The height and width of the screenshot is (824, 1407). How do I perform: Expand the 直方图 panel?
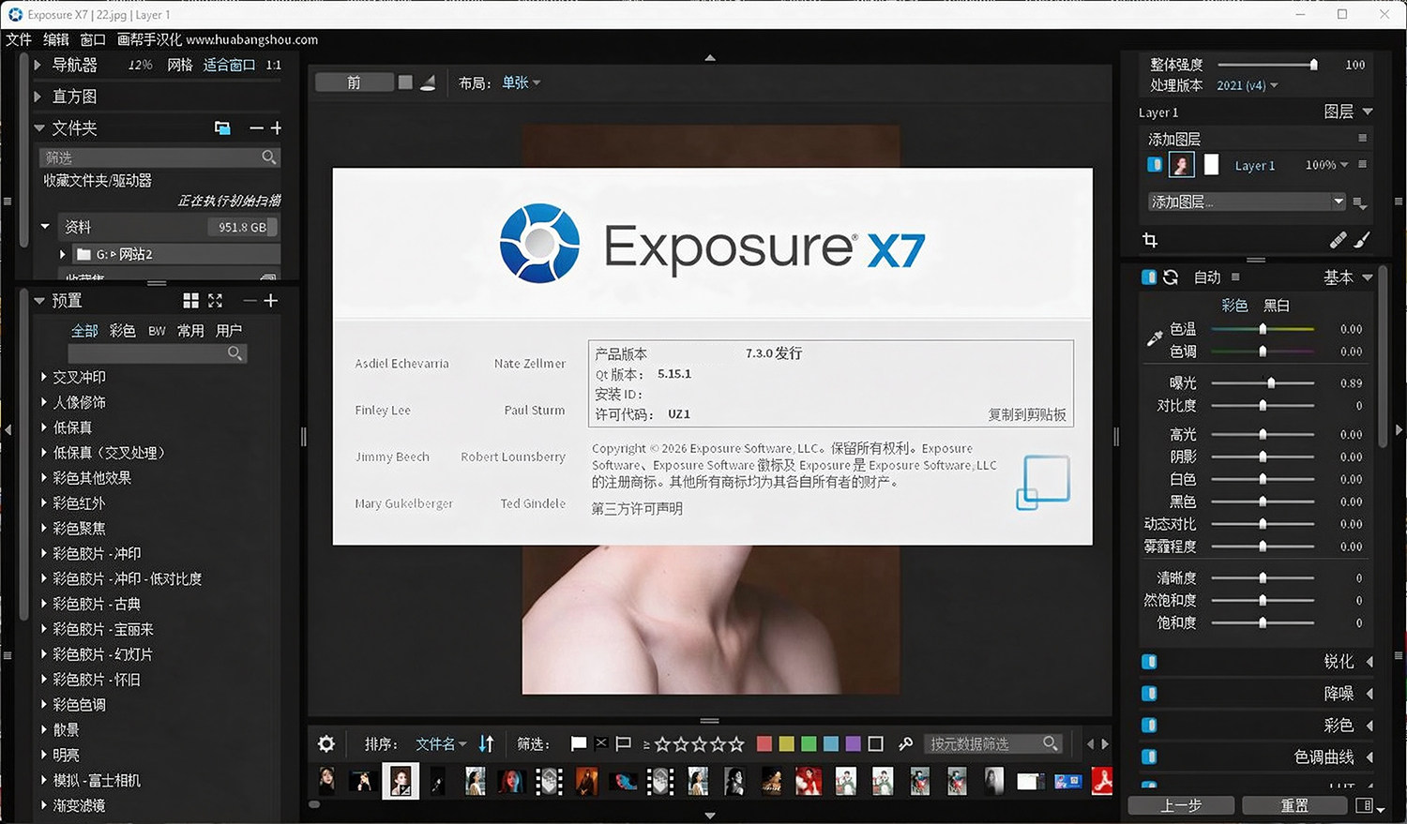(38, 97)
